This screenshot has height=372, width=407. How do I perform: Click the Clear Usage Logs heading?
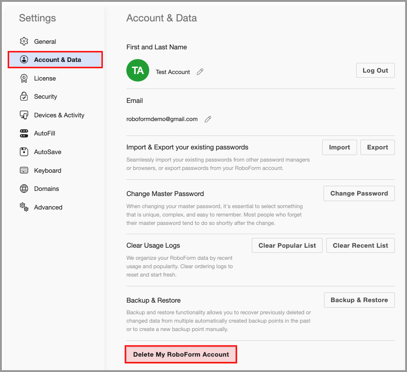click(153, 245)
